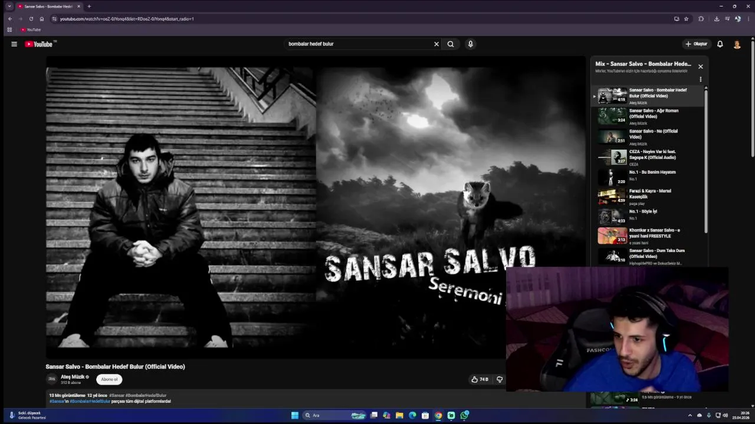
Task: Play CEZA - Neyim Var ki playlist item
Action: (648, 157)
